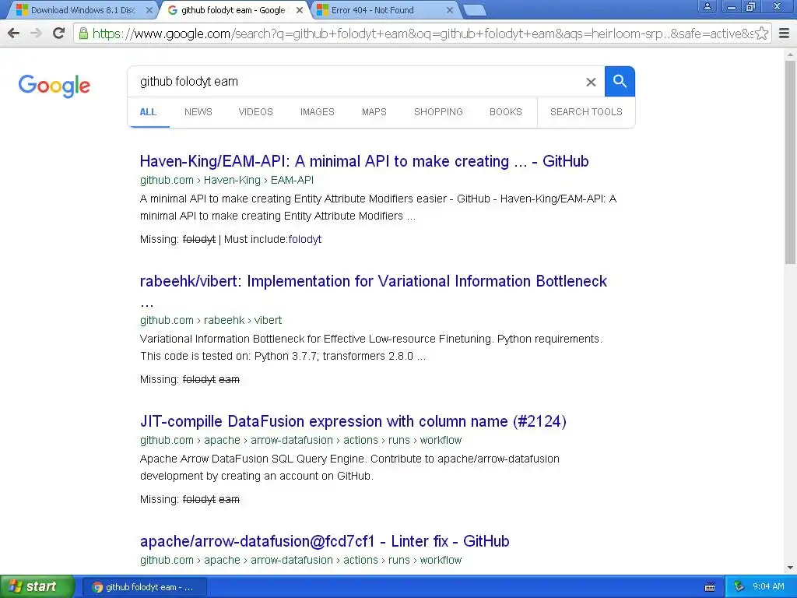
Task: Open SEARCH TOOLS options
Action: click(586, 112)
